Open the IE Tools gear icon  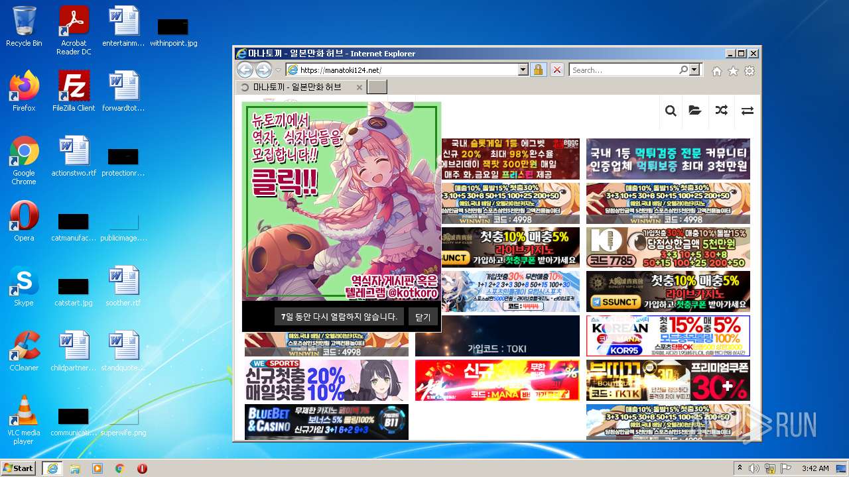tap(750, 71)
